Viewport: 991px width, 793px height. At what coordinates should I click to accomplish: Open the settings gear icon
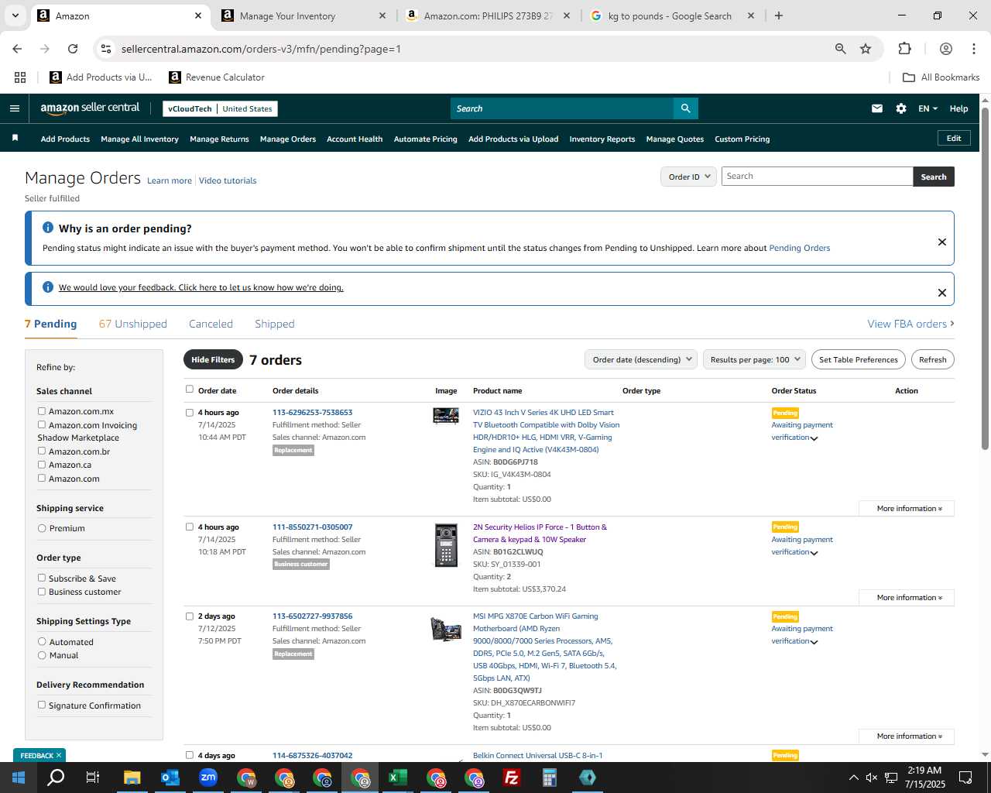(901, 108)
